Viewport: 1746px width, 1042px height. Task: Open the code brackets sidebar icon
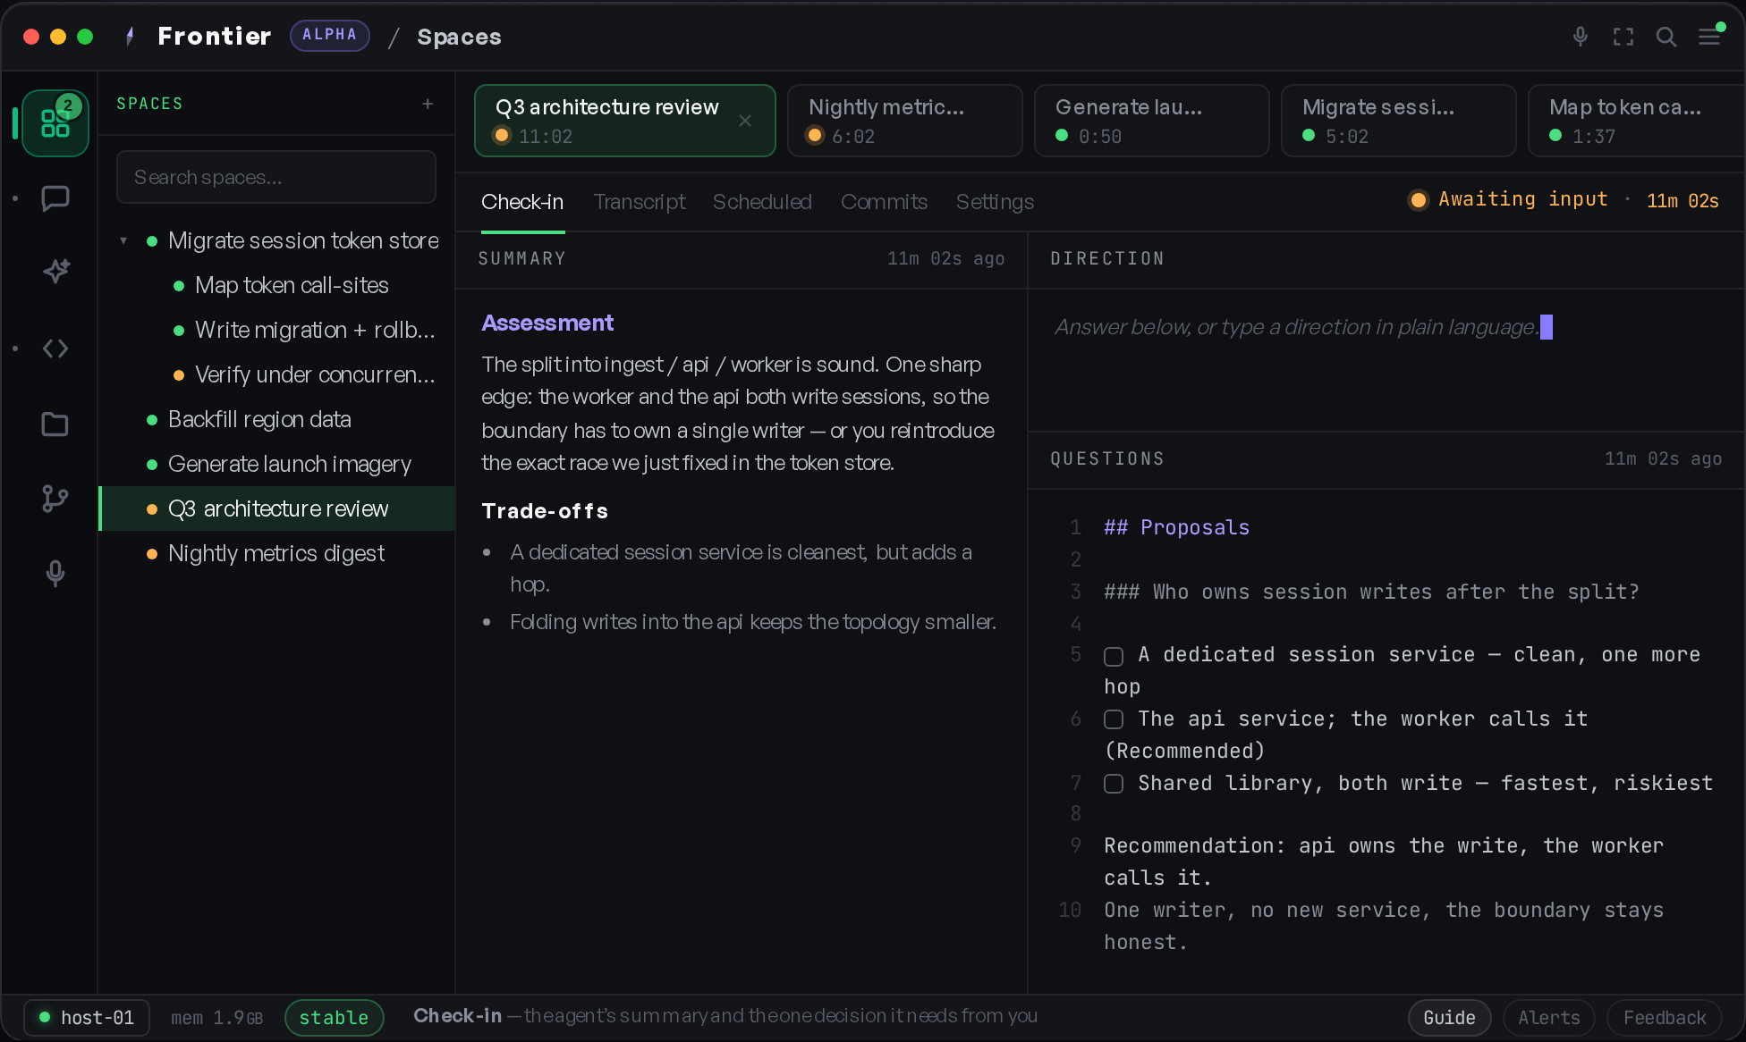point(55,349)
